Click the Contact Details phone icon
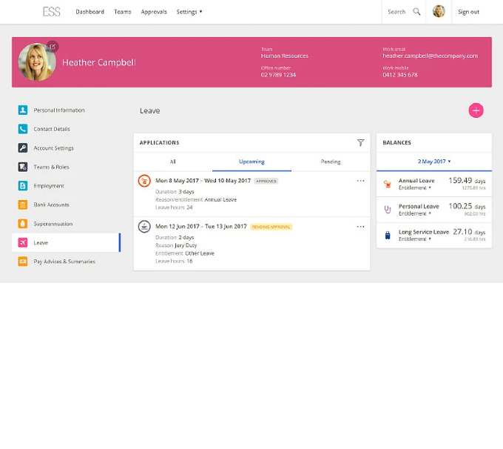This screenshot has height=449, width=503. pos(23,129)
